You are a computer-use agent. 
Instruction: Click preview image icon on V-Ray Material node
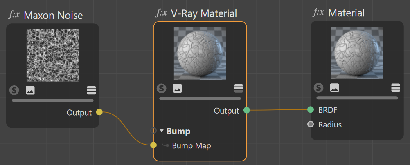click(x=177, y=88)
